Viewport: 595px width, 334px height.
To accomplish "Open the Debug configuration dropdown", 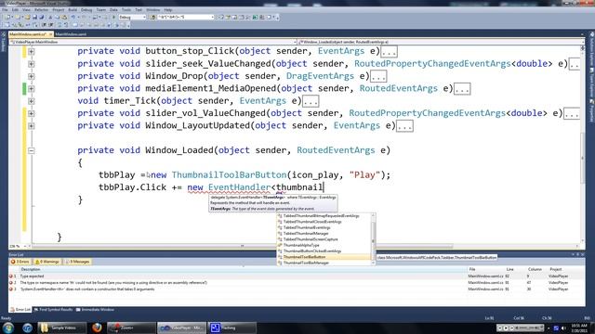I will point(132,17).
